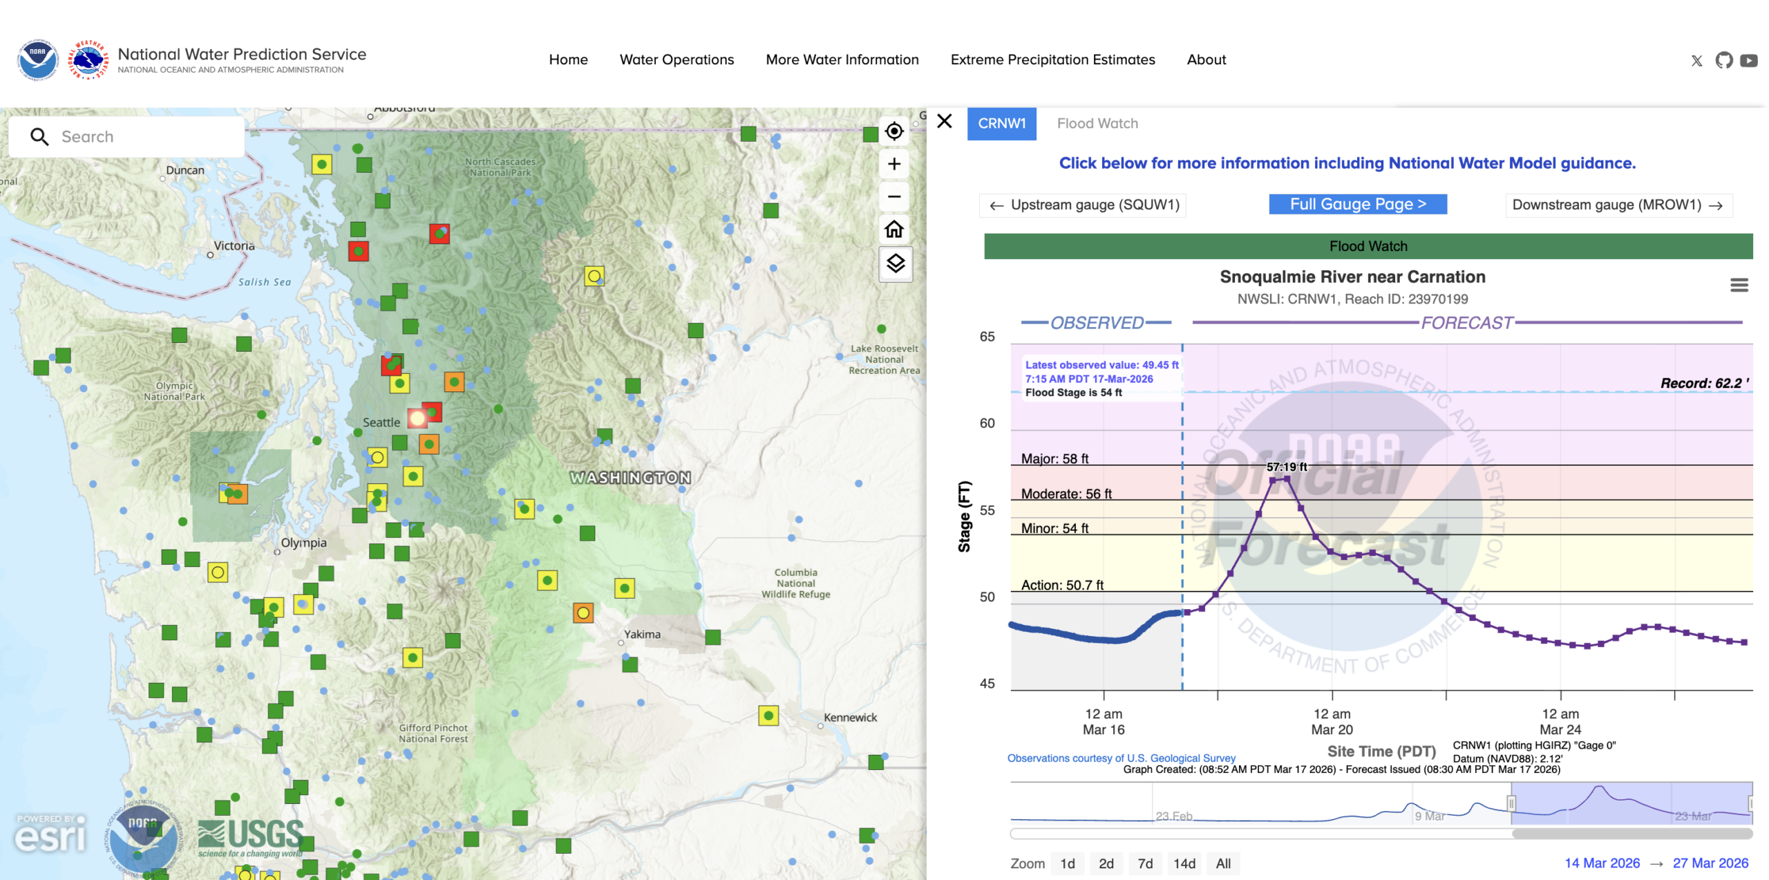Go to Home page
This screenshot has width=1769, height=880.
click(568, 59)
